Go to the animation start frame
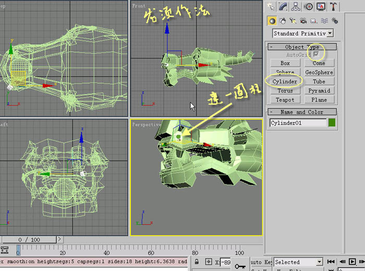 click(x=331, y=262)
